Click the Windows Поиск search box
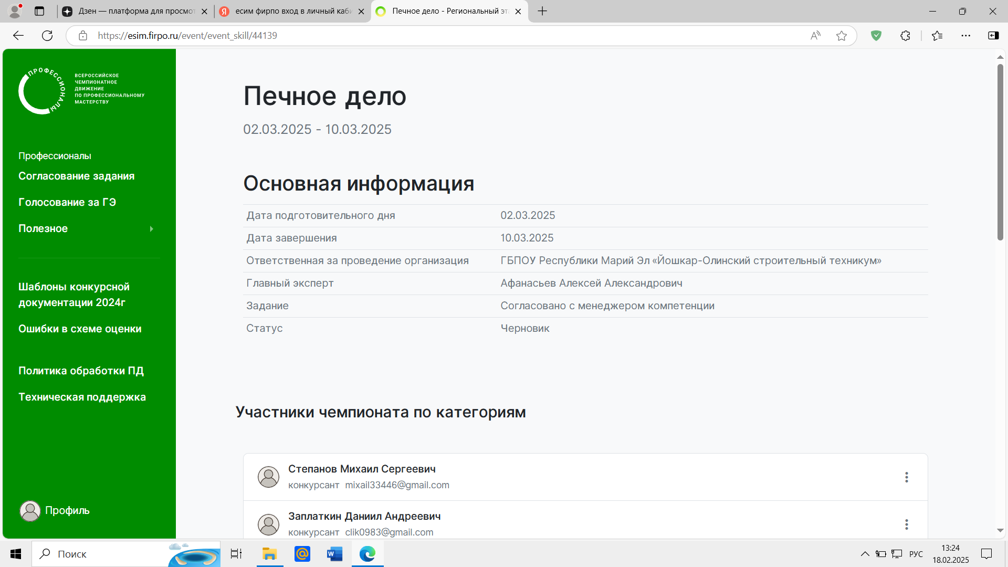1008x567 pixels. [x=126, y=553]
